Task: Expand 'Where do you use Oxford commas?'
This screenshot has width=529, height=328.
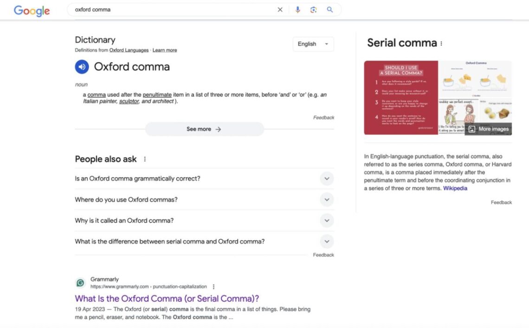Action: point(326,199)
